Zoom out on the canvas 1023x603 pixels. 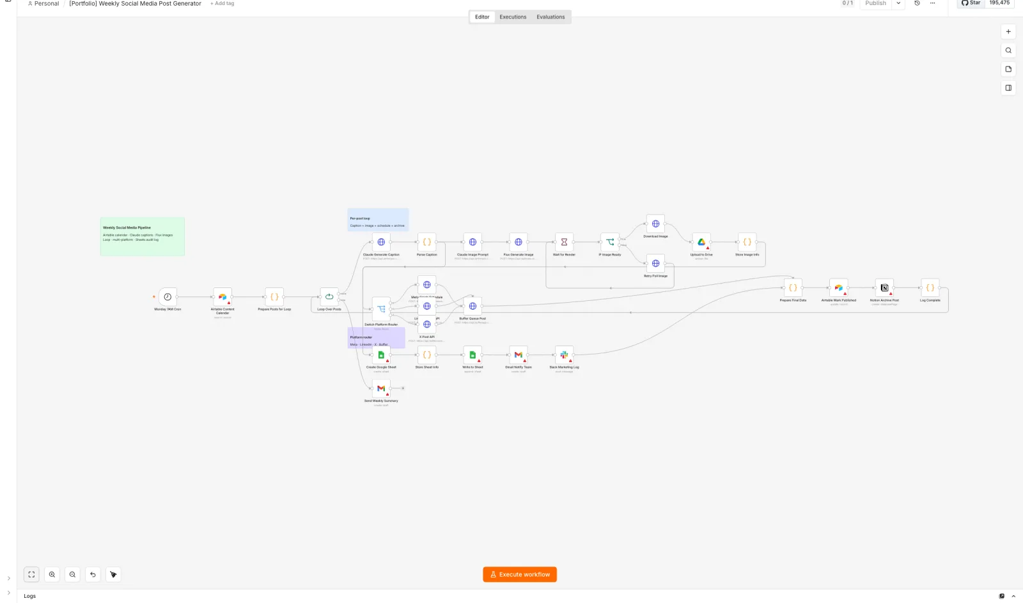72,575
